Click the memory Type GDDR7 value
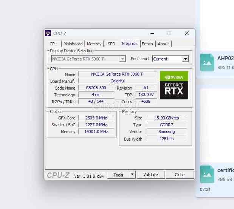234x209 pixels. (x=167, y=125)
